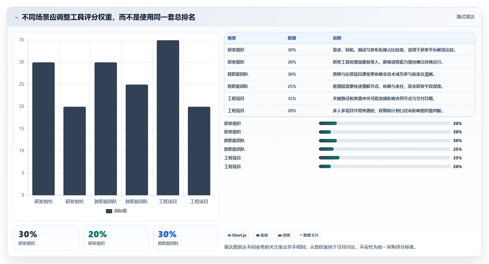The width and height of the screenshot is (489, 264).
Task: Click the table row about 多人多项目共用资源
Action: (350, 111)
